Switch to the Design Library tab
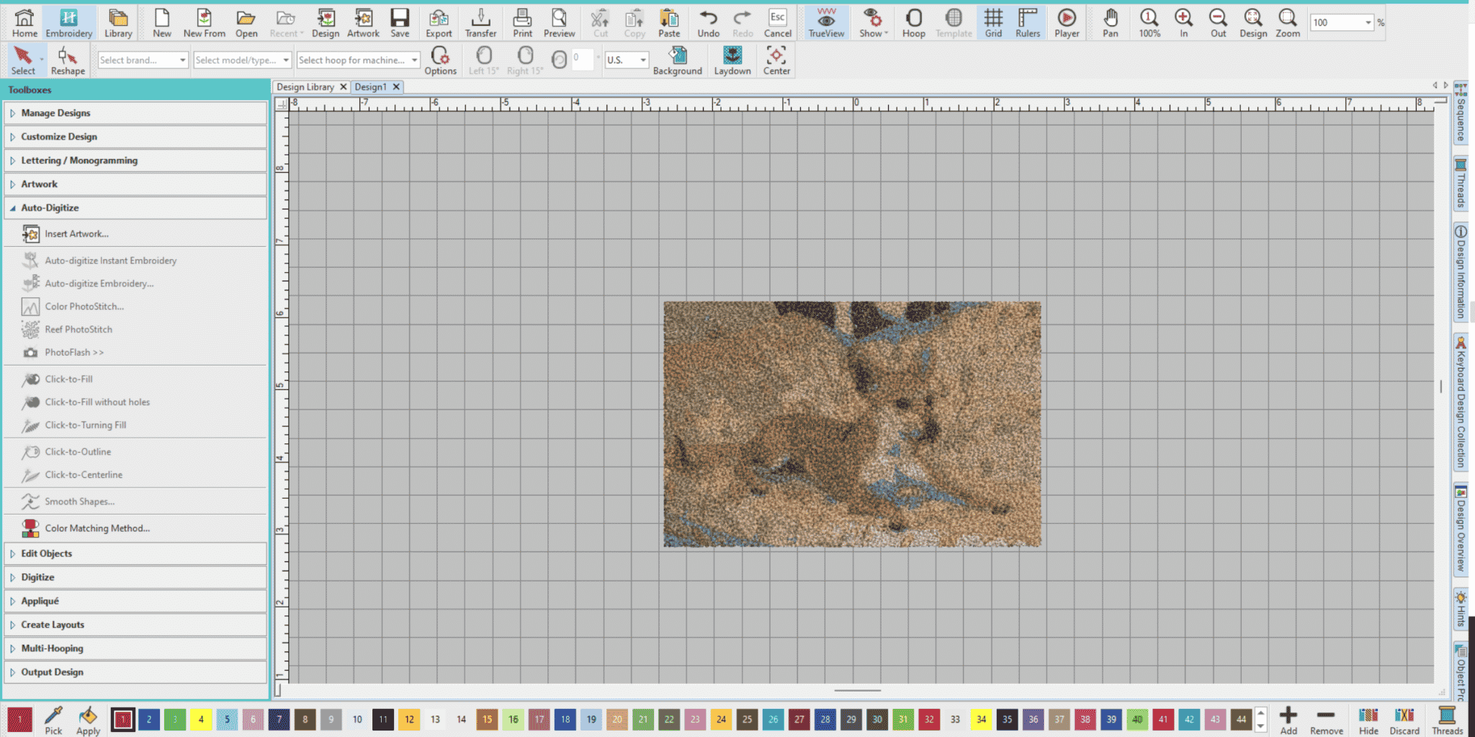Screen dimensions: 1475x737 tap(305, 87)
